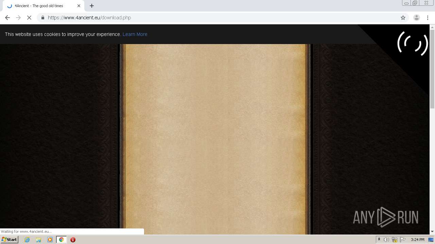Close the 4Ancient tab

[x=79, y=6]
